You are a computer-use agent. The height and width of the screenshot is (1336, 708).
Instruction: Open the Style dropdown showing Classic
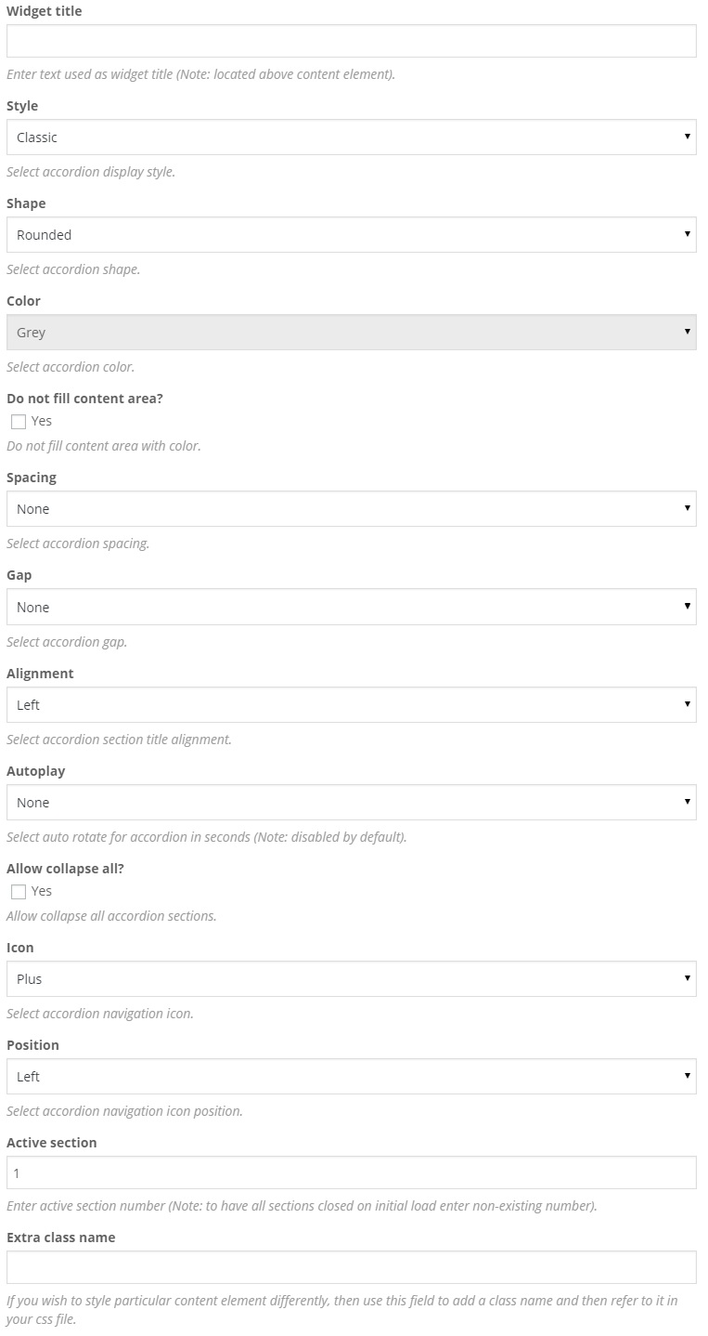pyautogui.click(x=351, y=138)
